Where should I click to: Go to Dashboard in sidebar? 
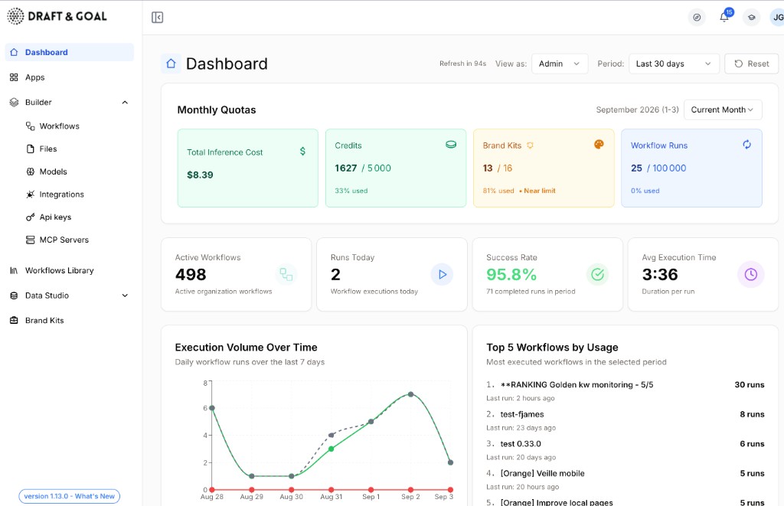(70, 52)
